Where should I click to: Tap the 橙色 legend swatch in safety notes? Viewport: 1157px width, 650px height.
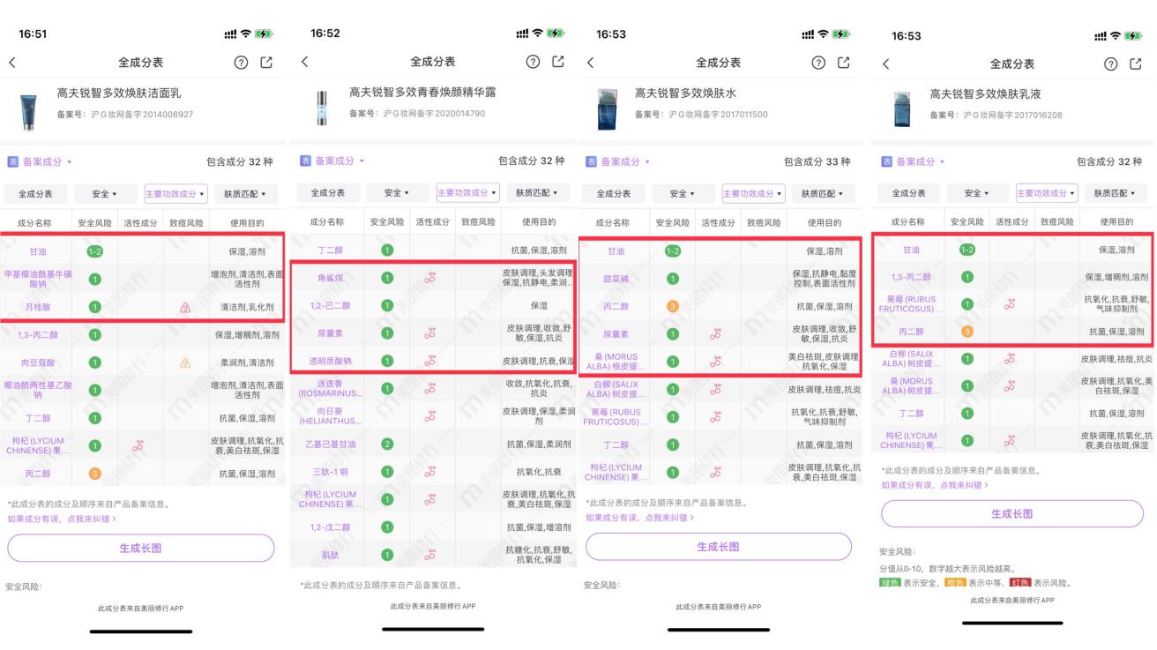(x=955, y=582)
